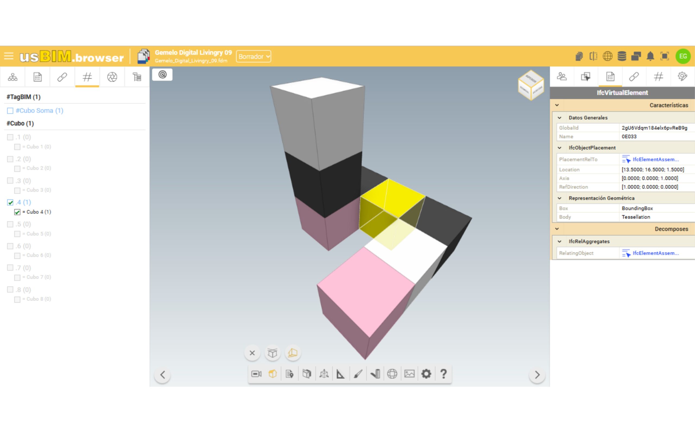
Task: Uncheck the .4 (1) checkbox
Action: click(10, 202)
